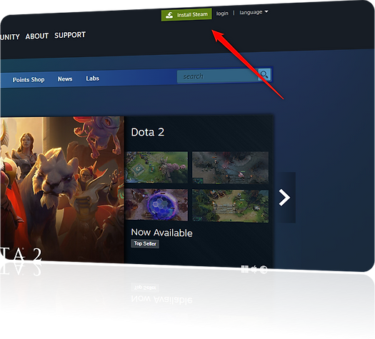Click the magnifying glass search icon

click(264, 74)
